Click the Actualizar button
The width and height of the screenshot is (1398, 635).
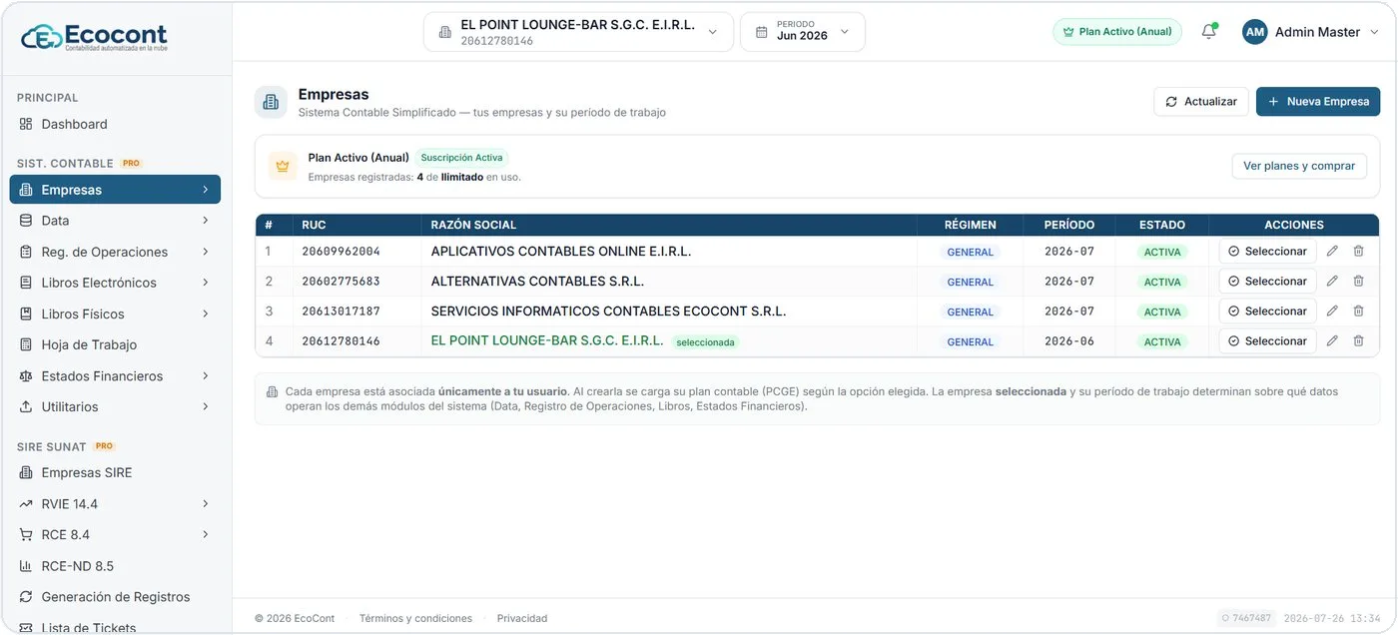point(1201,102)
